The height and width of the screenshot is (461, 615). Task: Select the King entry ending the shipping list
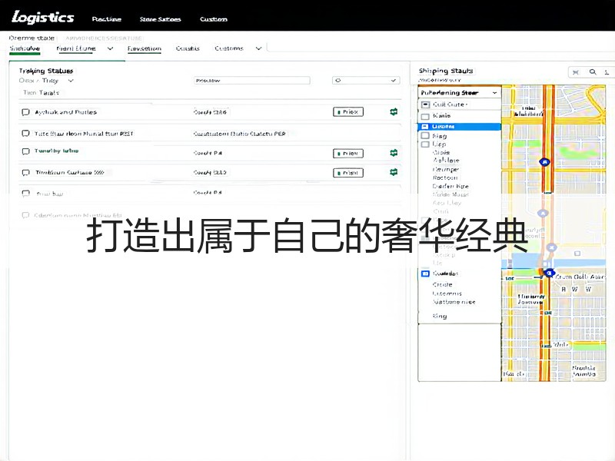(440, 316)
